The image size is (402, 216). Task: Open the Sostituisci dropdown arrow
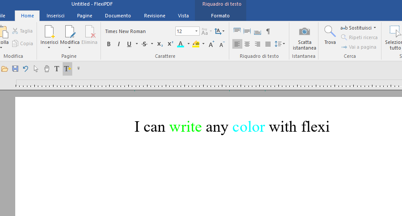pyautogui.click(x=375, y=28)
